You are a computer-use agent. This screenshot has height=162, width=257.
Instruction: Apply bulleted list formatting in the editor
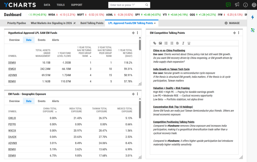171,43
